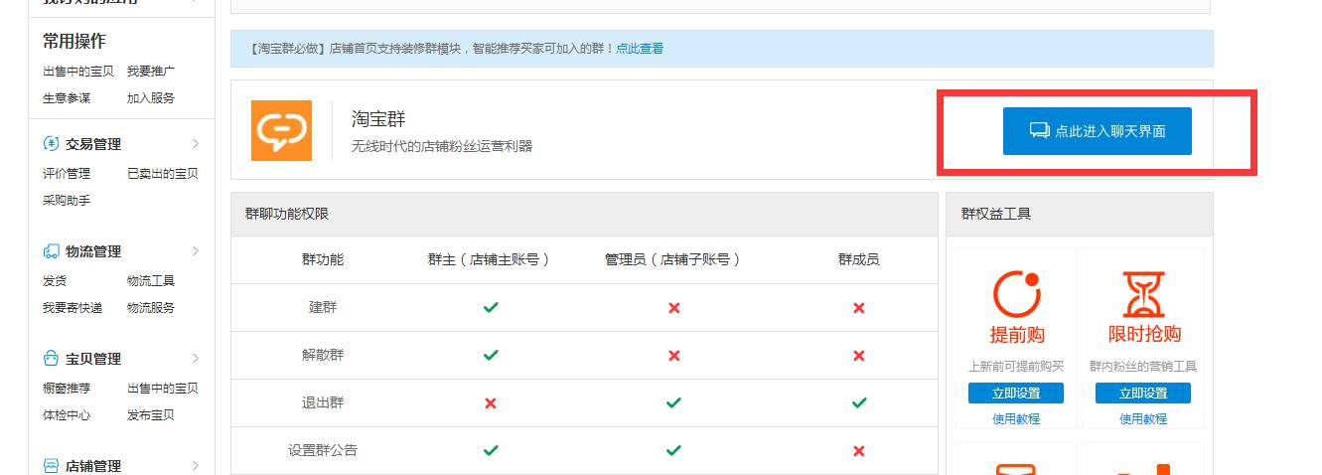Click the 常用操作 heading
This screenshot has height=475, width=1322.
click(74, 41)
